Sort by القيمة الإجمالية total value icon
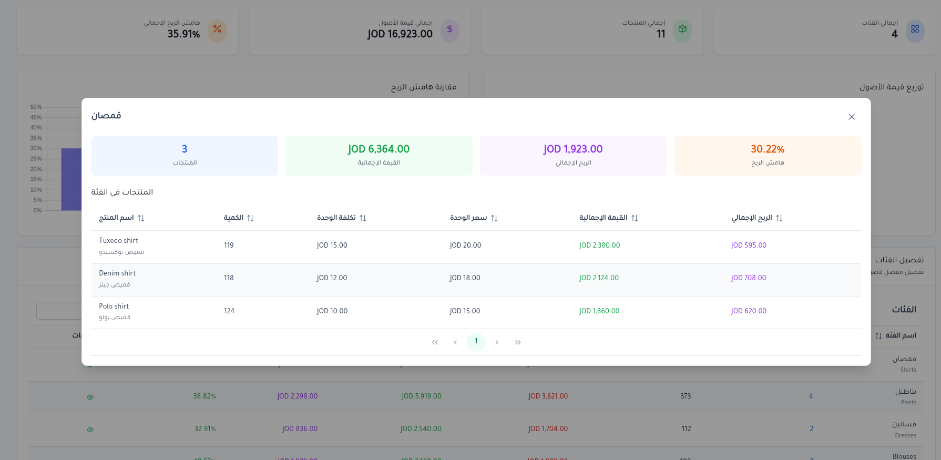Viewport: 941px width, 460px height. pyautogui.click(x=635, y=218)
